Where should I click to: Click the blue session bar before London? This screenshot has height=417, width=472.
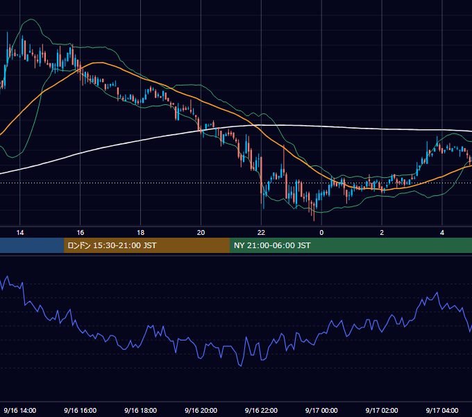pos(32,245)
